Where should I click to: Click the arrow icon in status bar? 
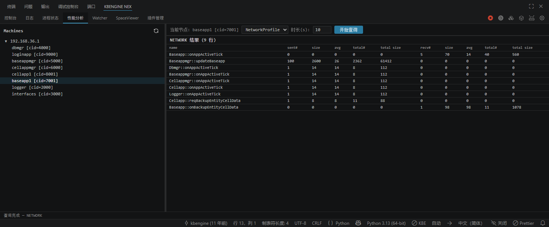pos(450,223)
